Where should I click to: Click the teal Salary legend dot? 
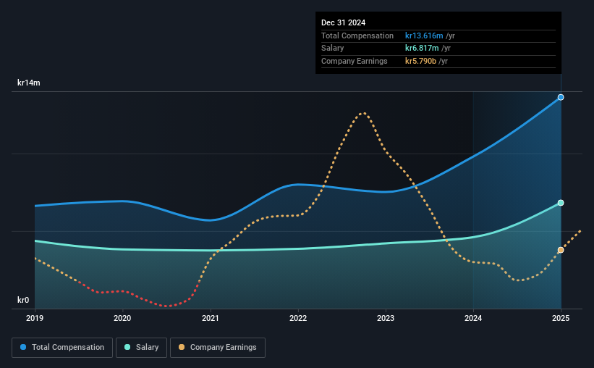pos(127,347)
